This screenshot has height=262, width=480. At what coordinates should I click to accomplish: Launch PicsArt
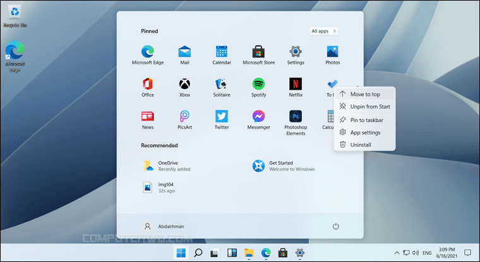[184, 120]
